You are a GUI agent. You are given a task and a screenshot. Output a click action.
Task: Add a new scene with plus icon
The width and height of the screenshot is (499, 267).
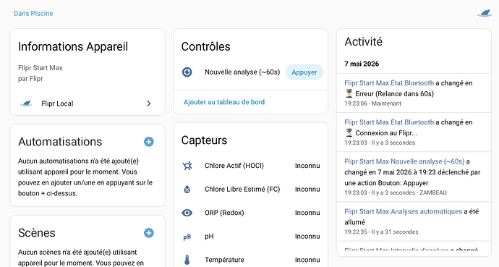[149, 233]
